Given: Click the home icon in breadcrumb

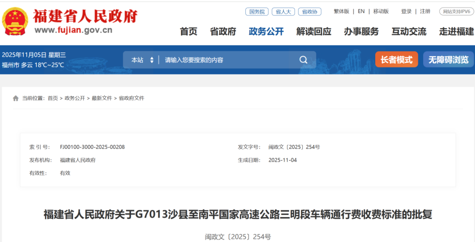Looking at the screenshot, I should coord(16,98).
